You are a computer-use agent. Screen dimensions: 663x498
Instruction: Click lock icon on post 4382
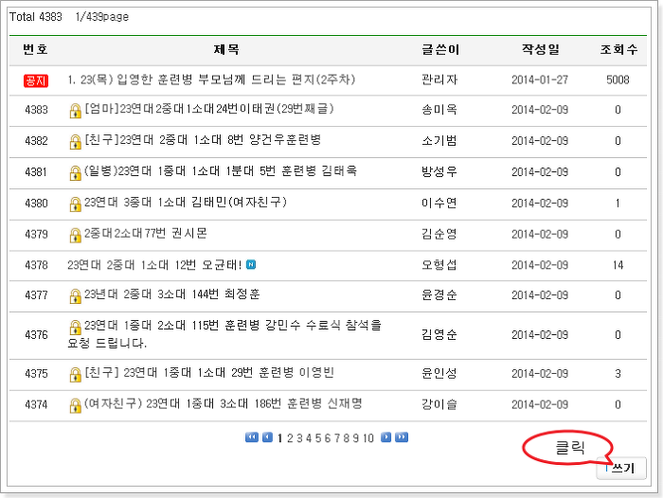pyautogui.click(x=75, y=142)
